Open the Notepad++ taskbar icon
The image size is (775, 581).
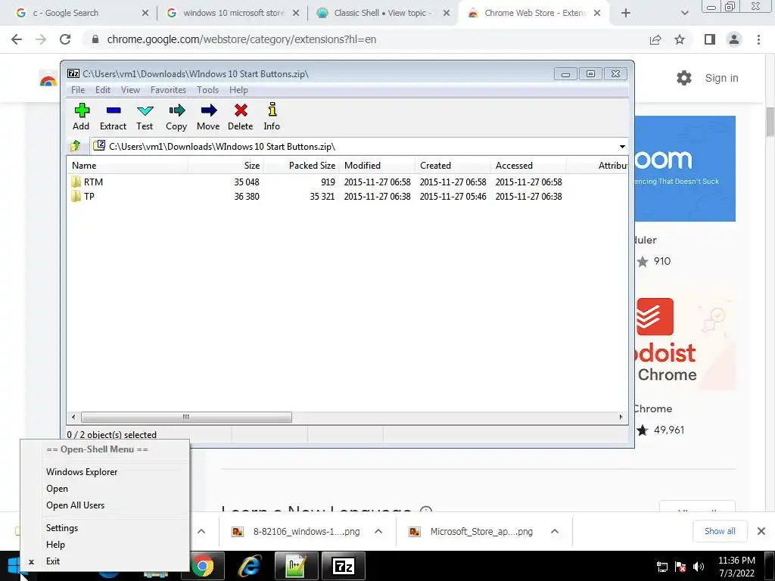pyautogui.click(x=297, y=566)
